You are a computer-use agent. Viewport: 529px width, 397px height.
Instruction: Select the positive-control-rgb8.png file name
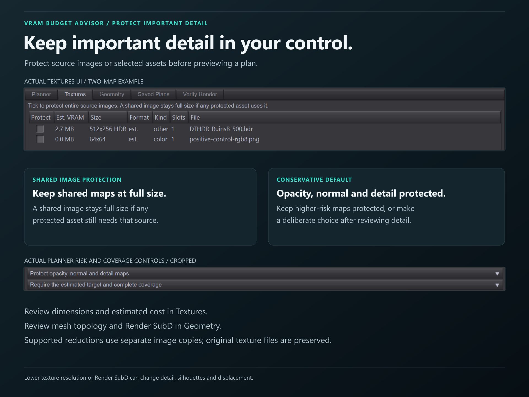click(x=224, y=139)
